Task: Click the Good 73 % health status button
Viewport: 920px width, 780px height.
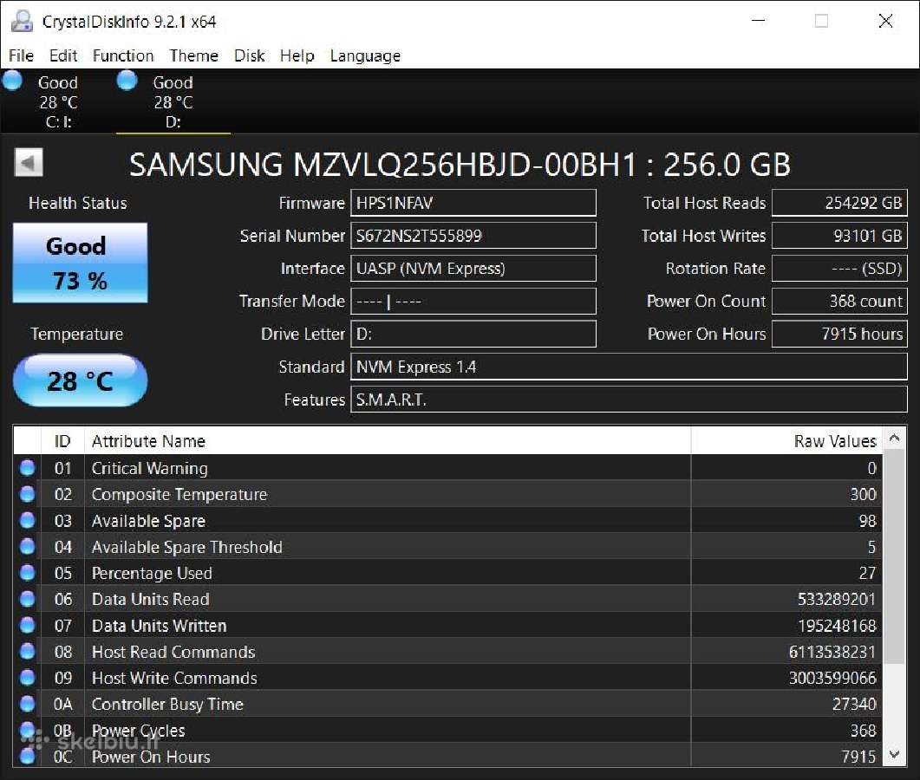Action: (80, 263)
